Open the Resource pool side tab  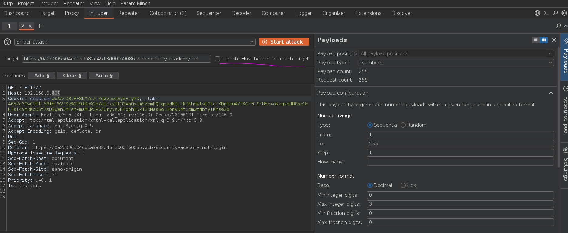(565, 111)
